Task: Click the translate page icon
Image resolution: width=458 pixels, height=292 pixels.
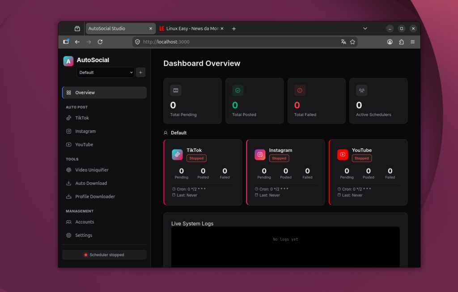Action: pos(343,42)
